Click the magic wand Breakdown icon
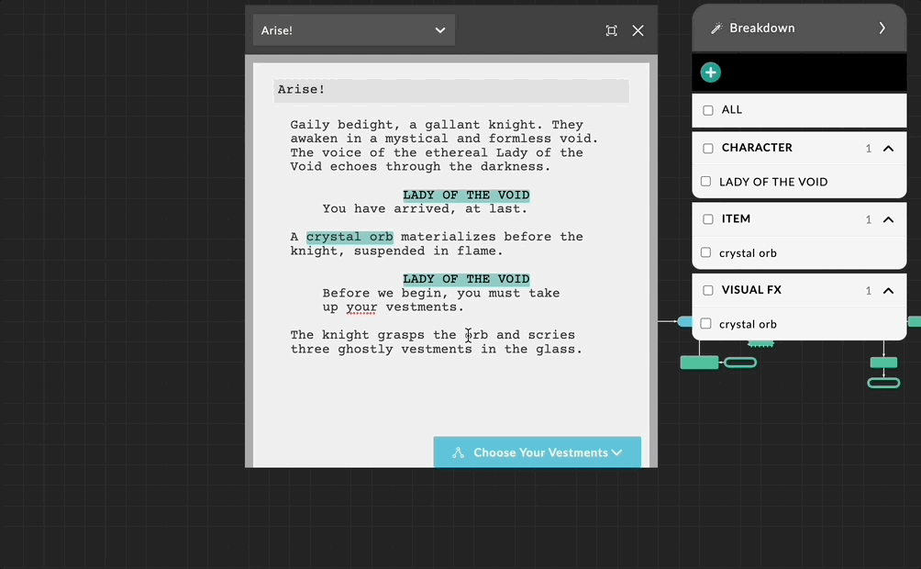 point(717,28)
